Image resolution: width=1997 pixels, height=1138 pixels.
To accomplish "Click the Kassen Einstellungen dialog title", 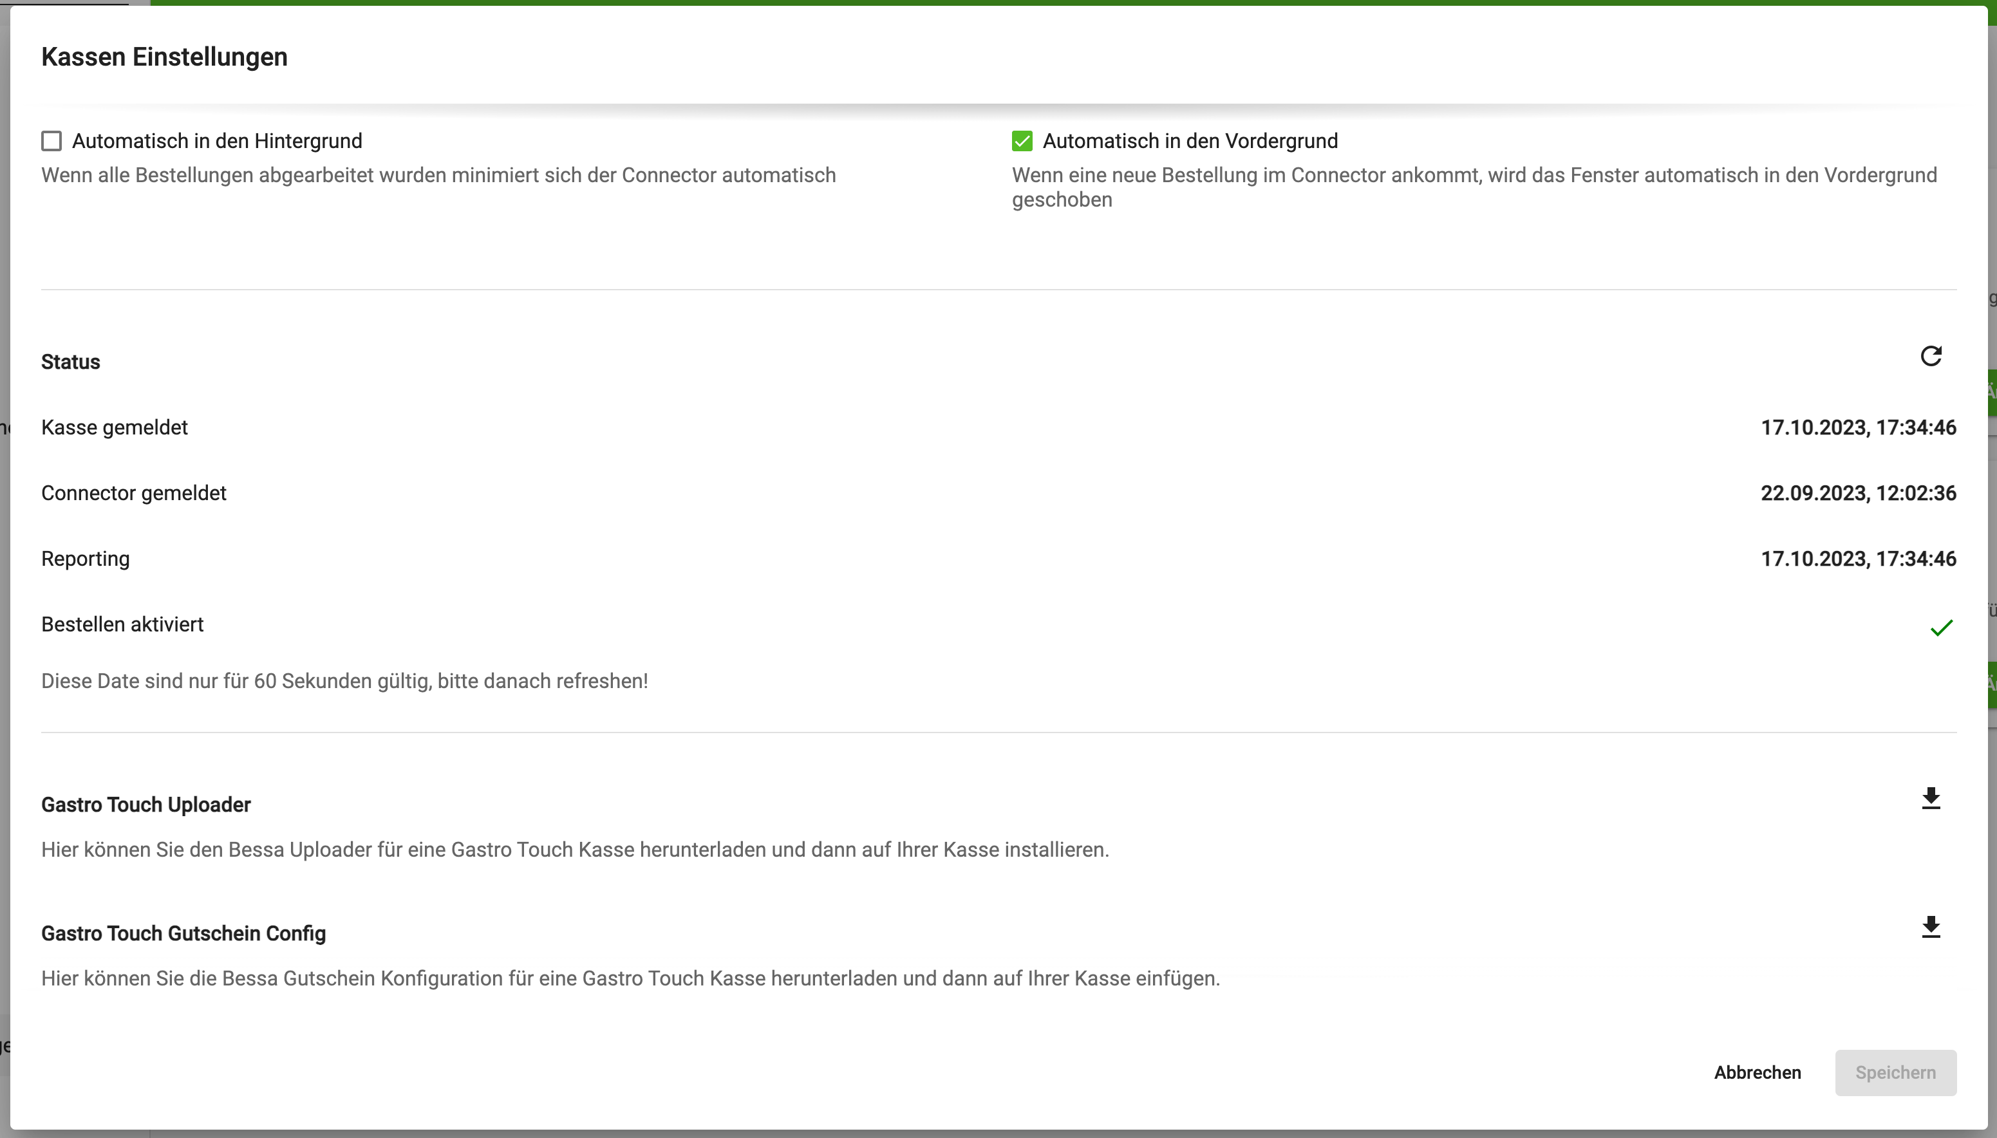I will click(164, 55).
